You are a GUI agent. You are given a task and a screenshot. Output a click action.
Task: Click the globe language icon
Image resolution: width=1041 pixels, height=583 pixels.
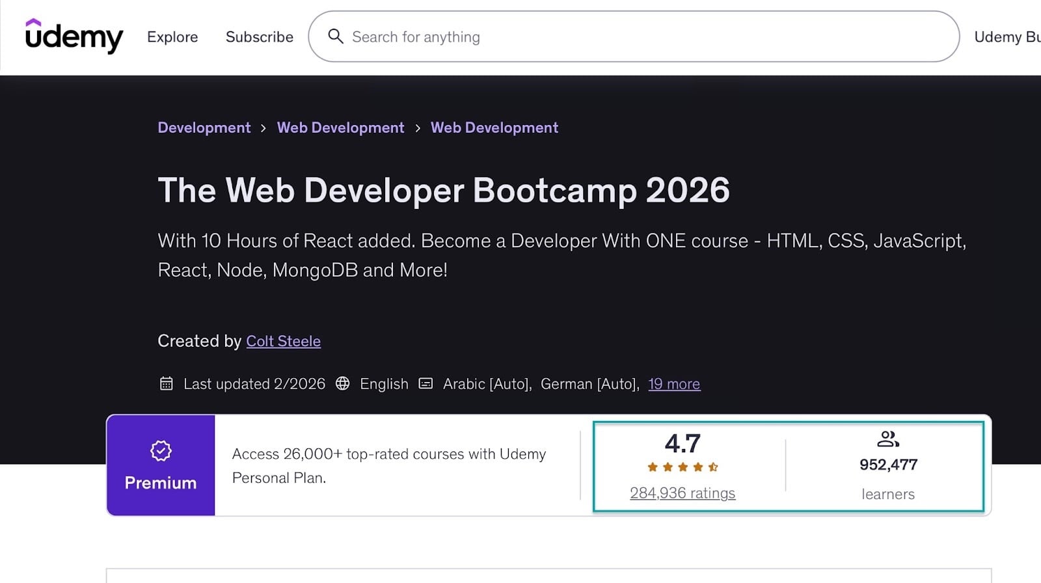[342, 383]
